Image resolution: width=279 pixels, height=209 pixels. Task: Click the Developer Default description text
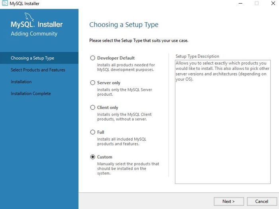click(x=126, y=67)
